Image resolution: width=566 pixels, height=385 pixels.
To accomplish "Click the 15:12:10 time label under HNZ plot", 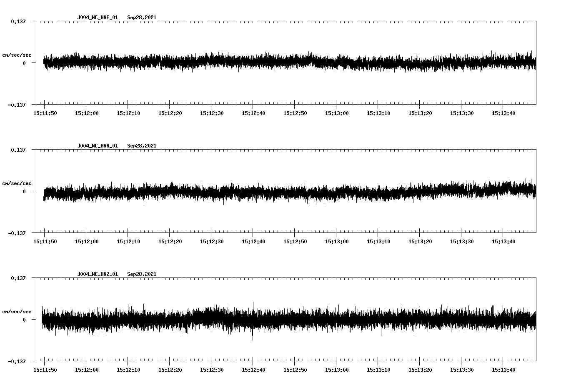I will pos(128,370).
